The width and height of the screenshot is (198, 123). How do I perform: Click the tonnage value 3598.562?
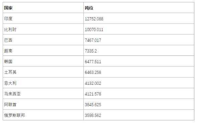pos(93,115)
